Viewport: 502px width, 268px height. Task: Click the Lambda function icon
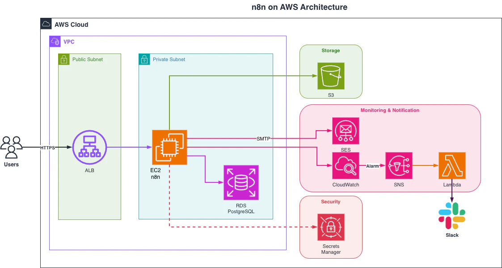point(452,165)
